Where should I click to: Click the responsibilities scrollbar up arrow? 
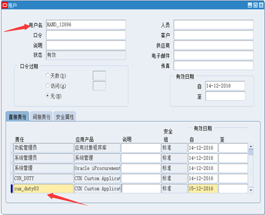(251, 146)
